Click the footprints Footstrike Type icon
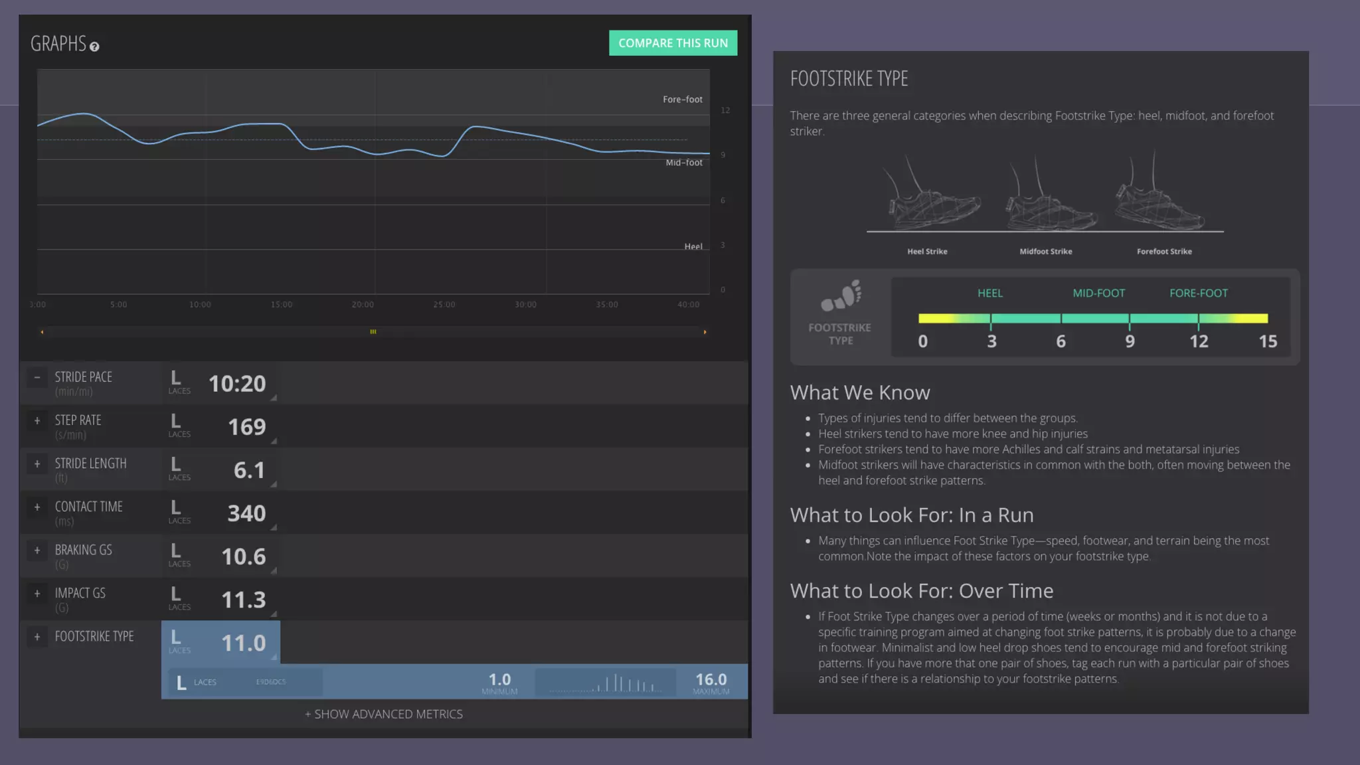 point(841,296)
